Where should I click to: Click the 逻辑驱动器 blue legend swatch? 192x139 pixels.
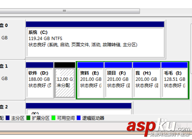pyautogui.click(x=79, y=118)
